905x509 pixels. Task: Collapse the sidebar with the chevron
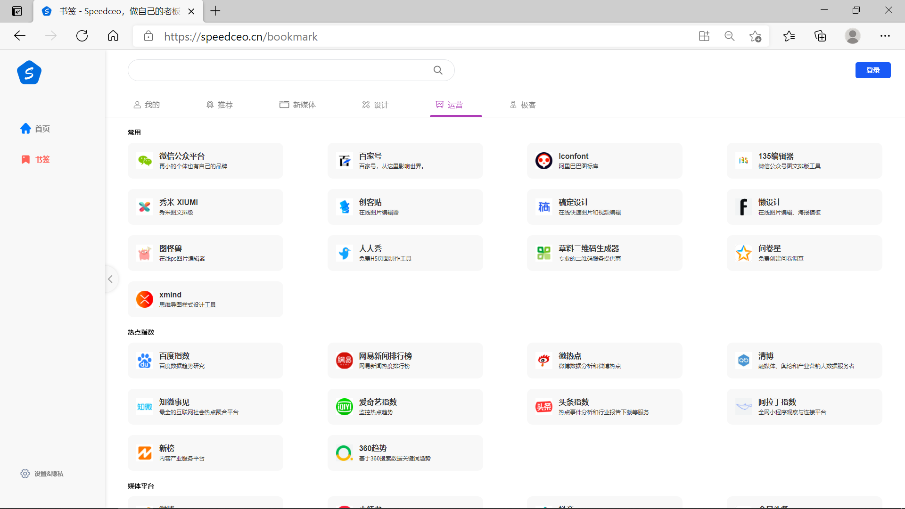(x=110, y=279)
